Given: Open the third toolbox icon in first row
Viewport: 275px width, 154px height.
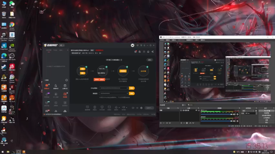Looking at the screenshot, I should tap(65, 86).
